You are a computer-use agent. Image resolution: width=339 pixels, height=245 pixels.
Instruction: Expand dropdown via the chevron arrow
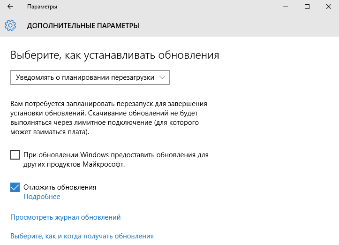point(162,77)
